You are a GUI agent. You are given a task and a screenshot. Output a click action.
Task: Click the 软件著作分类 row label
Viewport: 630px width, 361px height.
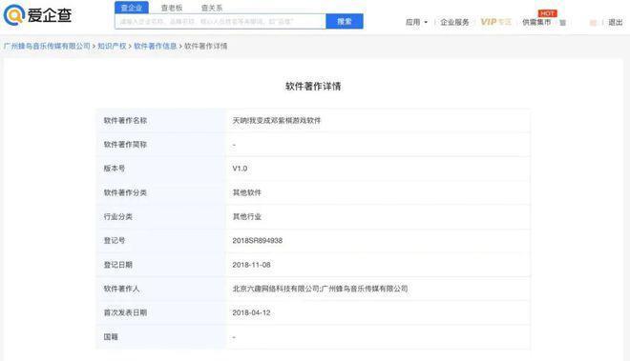coord(125,192)
